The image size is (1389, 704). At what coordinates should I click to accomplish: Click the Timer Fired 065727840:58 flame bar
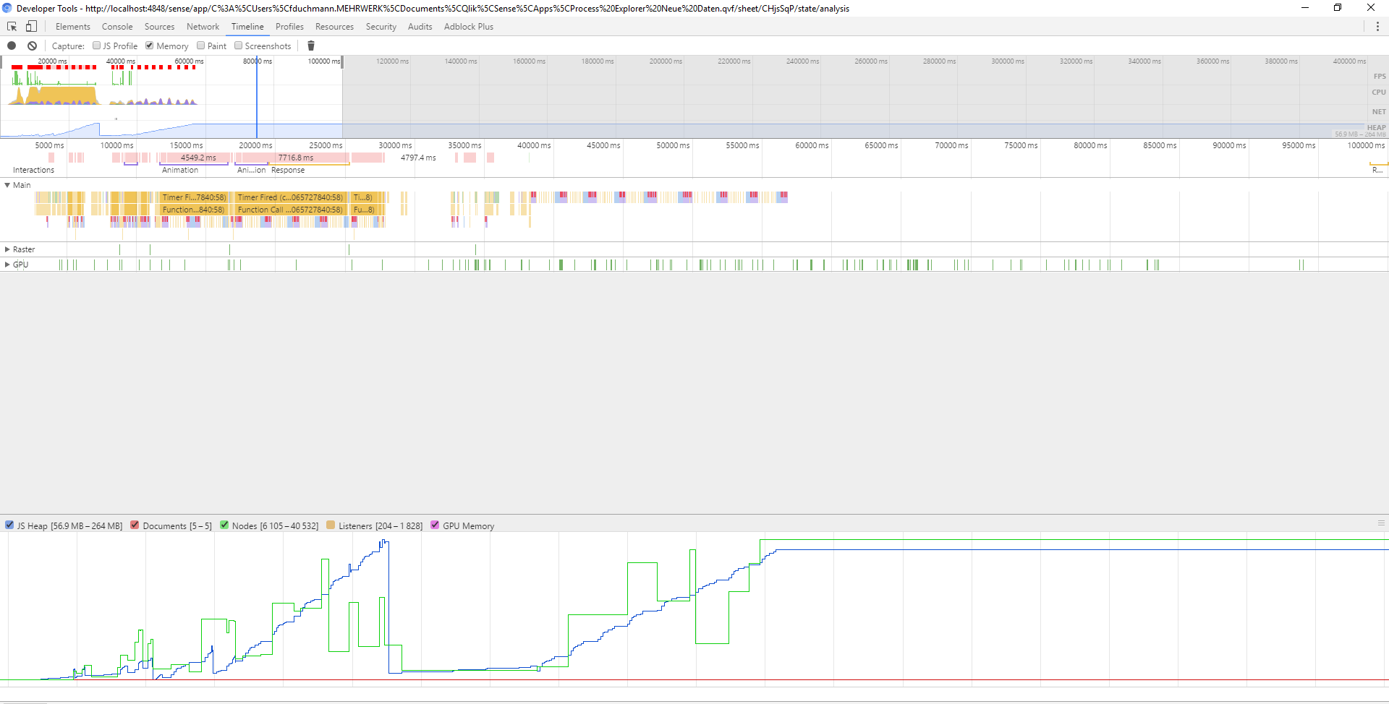[292, 197]
